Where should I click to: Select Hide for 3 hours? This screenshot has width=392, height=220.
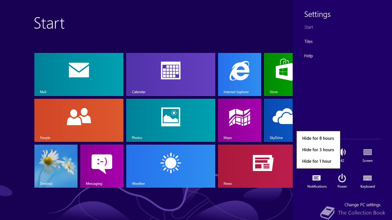318,150
